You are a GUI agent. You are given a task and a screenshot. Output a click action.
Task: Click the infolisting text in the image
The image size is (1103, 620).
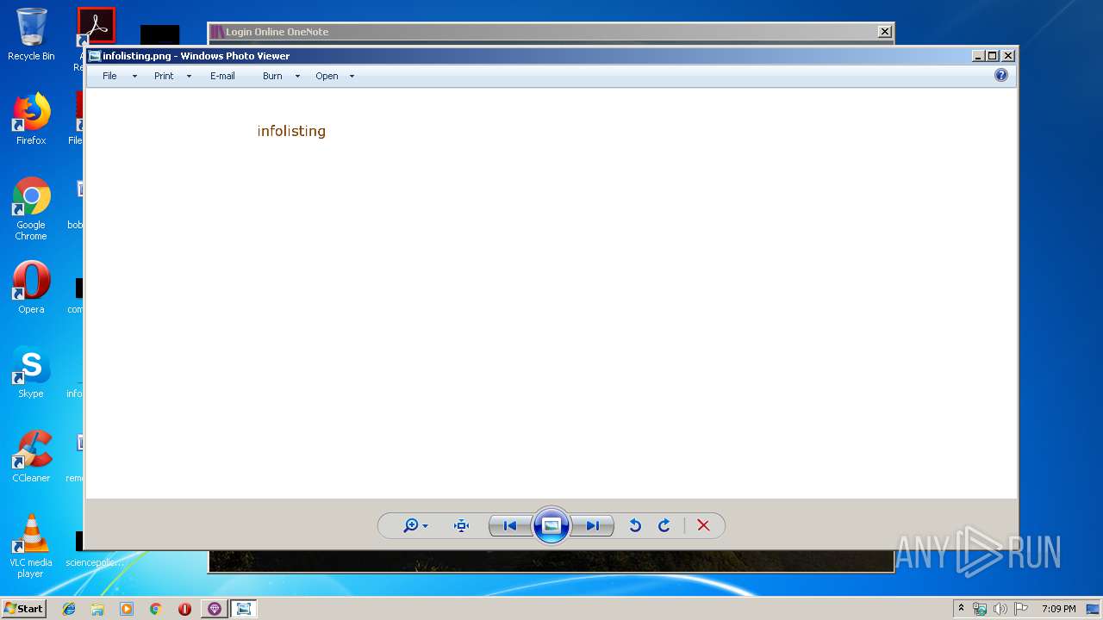291,131
